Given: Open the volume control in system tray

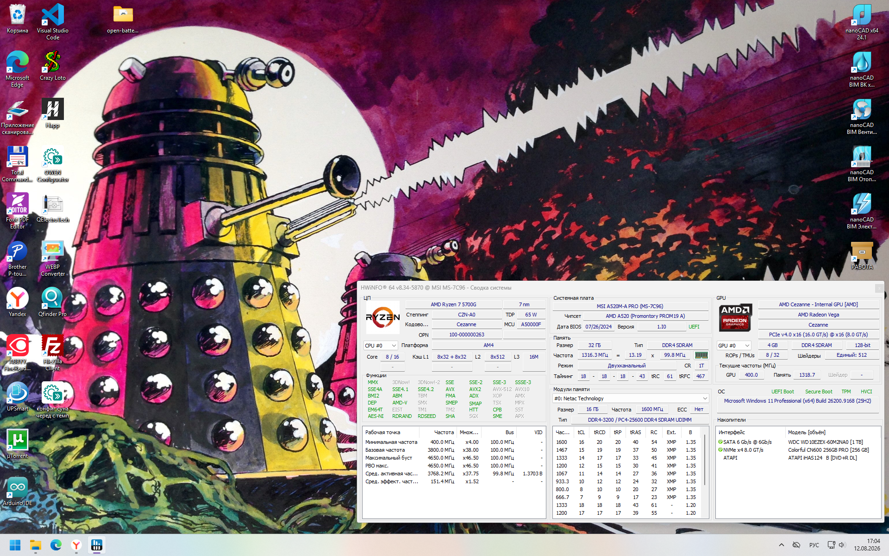Looking at the screenshot, I should pos(842,545).
